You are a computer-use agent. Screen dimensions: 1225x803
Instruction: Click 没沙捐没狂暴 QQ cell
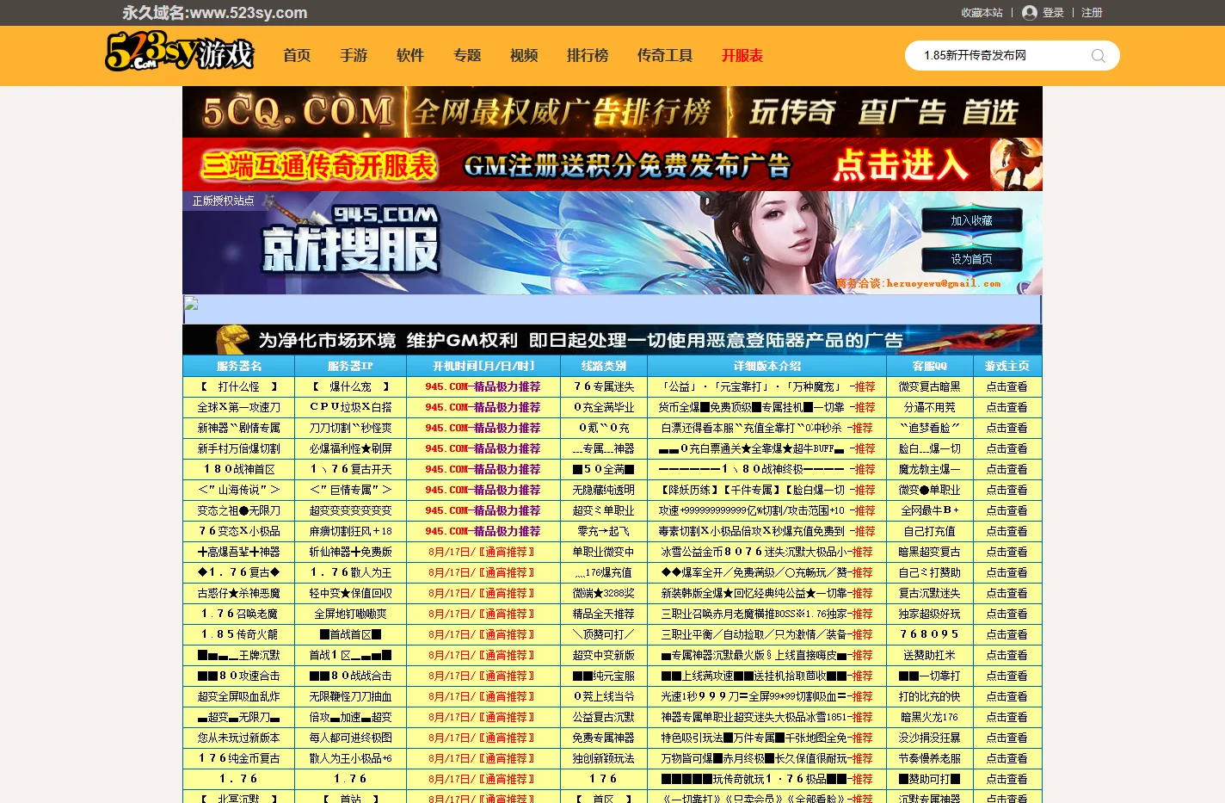(x=930, y=738)
